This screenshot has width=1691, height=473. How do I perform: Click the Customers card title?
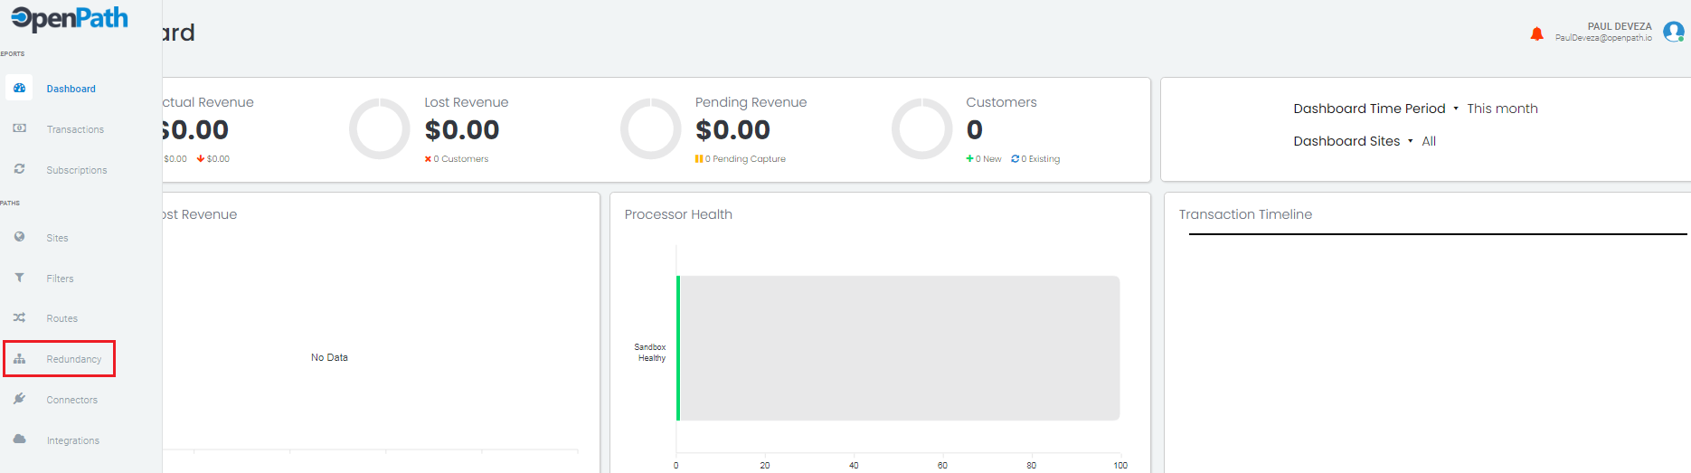tap(1001, 102)
